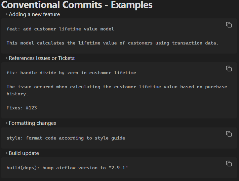Place cursor in fix: handle divide by zero line
This screenshot has height=181, width=239.
71,73
